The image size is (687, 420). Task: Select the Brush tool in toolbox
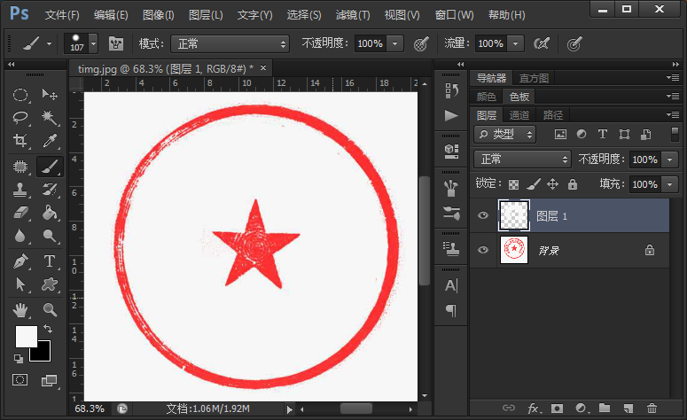pyautogui.click(x=50, y=167)
